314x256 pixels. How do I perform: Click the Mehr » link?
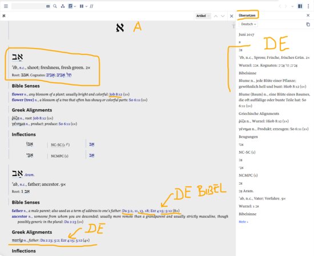pos(243,222)
